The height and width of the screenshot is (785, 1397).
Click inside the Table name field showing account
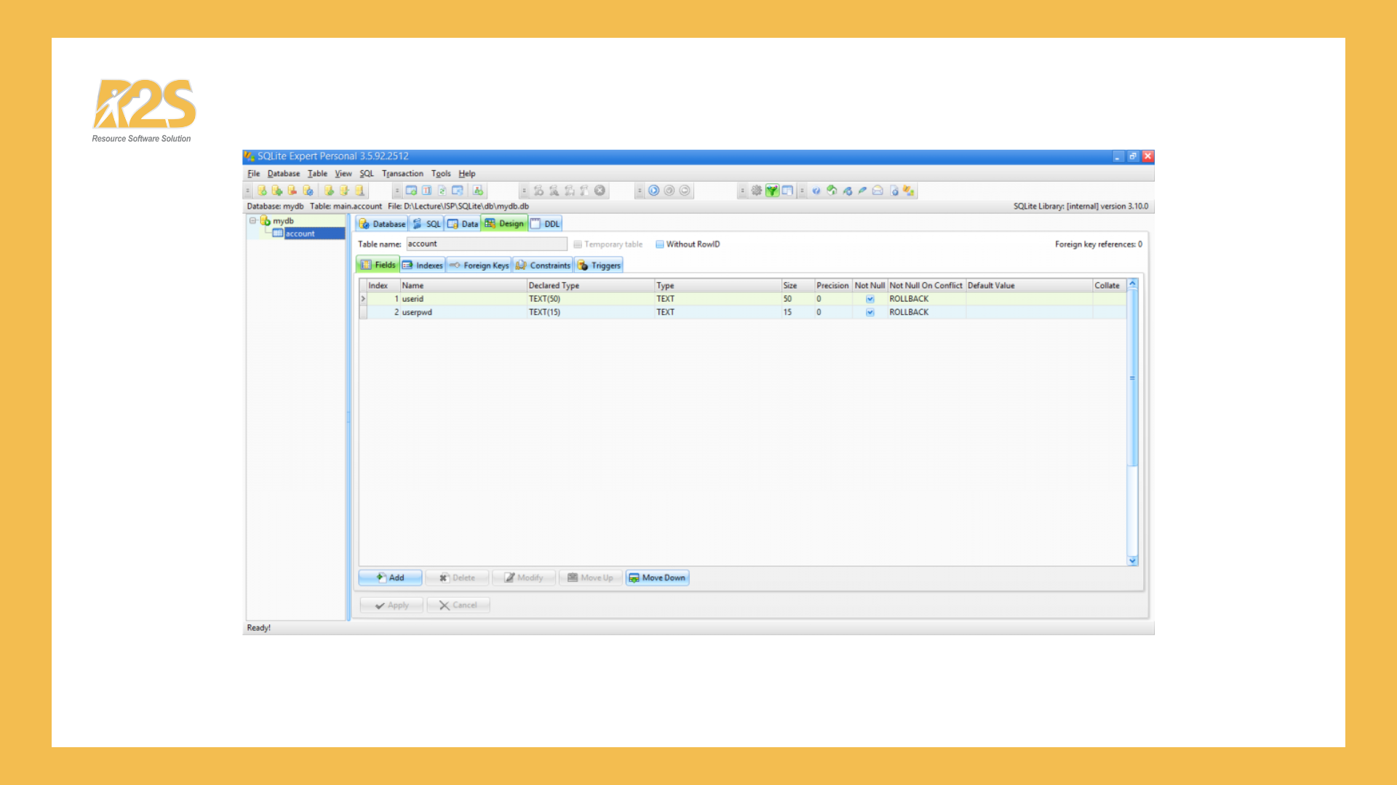[486, 243]
